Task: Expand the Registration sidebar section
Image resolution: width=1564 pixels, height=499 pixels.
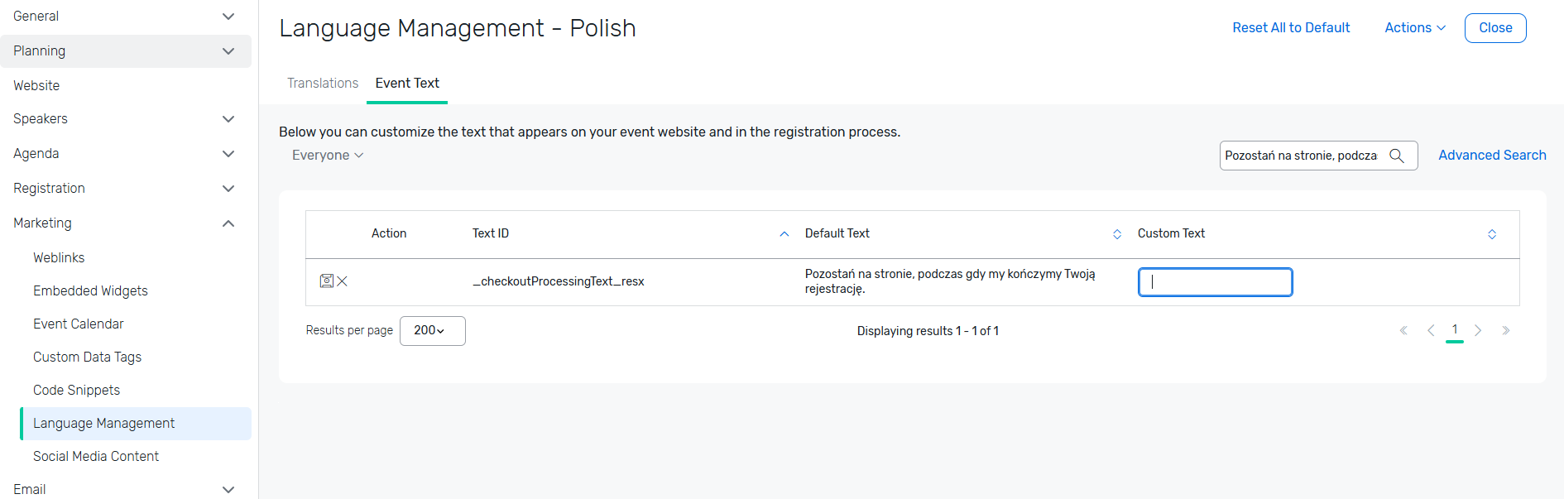Action: 228,189
